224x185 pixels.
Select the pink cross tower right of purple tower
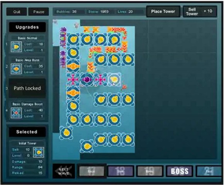(100, 80)
